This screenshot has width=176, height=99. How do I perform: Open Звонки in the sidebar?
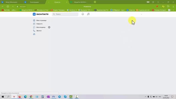[x=39, y=31]
